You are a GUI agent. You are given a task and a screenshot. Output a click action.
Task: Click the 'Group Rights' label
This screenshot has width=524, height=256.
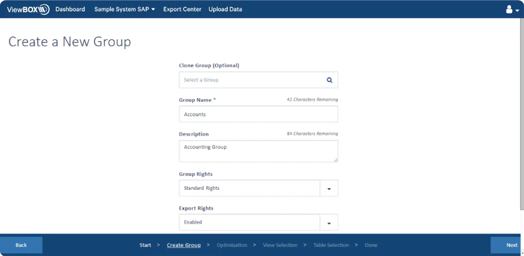point(196,174)
